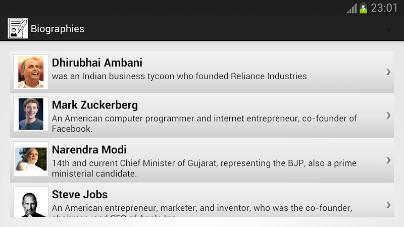Screen dimensions: 404x227
Task: Expand the Dhirubhai Ambani row chevron
Action: [x=388, y=72]
